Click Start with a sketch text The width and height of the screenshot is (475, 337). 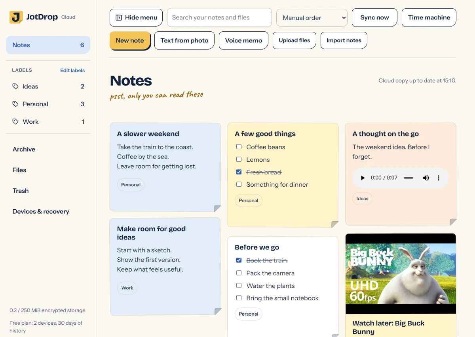click(x=144, y=250)
